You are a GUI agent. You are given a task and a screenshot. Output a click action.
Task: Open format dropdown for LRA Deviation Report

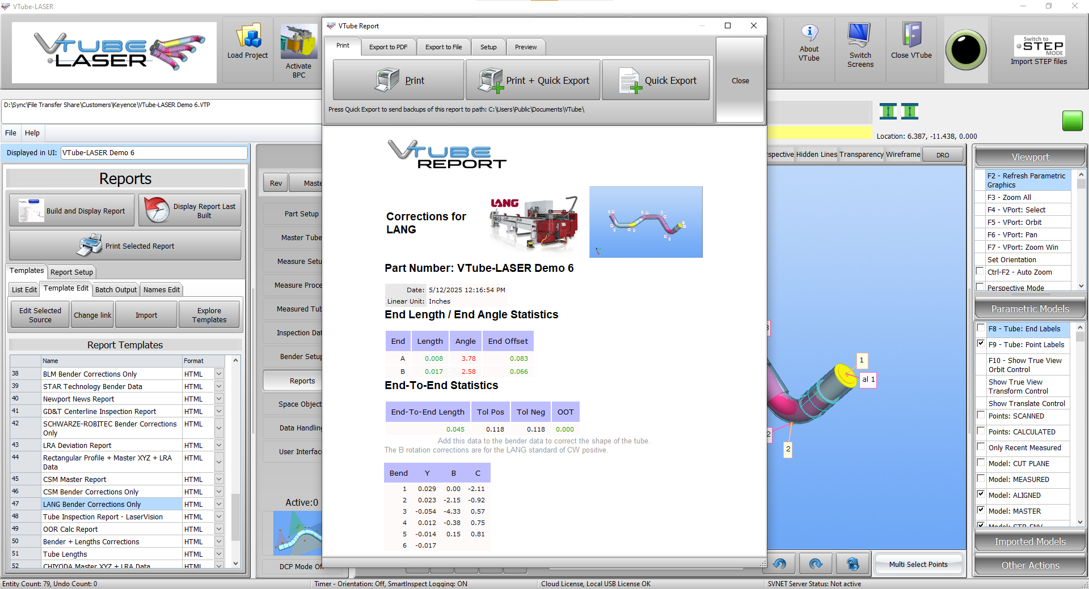click(x=219, y=445)
